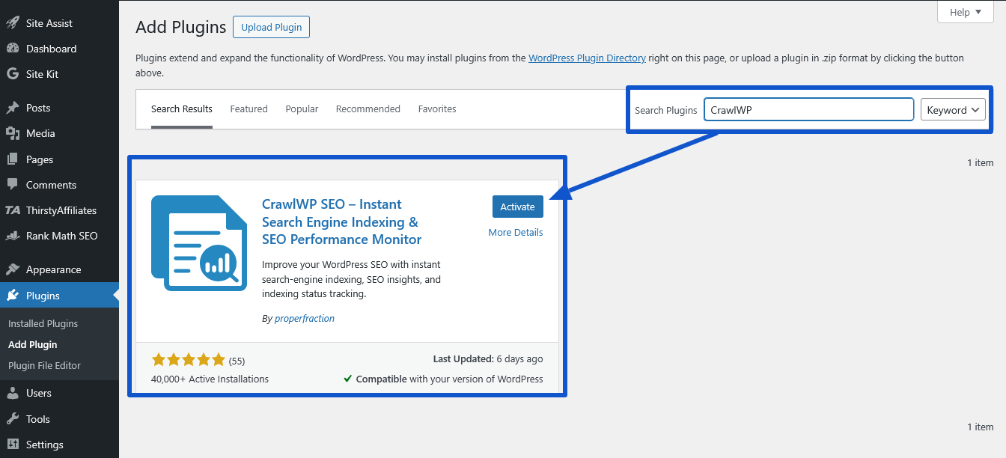Open Dashboard via its gauge icon
Screen dimensions: 1006x458
point(13,49)
